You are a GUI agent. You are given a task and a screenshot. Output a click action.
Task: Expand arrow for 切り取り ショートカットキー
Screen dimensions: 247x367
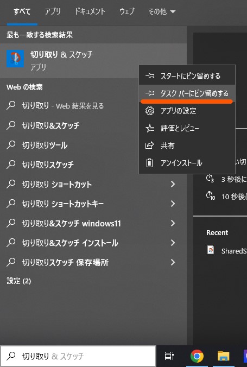click(x=173, y=204)
